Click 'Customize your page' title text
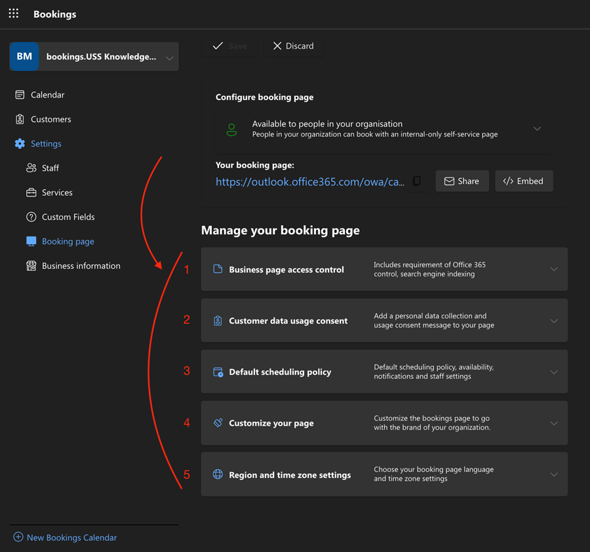The height and width of the screenshot is (552, 590). tap(271, 423)
